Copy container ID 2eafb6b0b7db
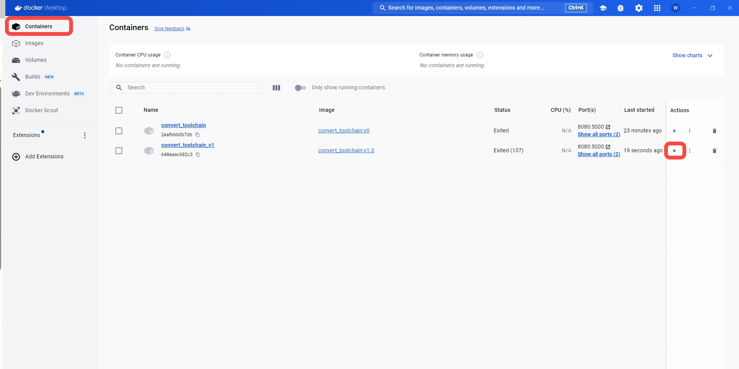Image resolution: width=739 pixels, height=369 pixels. coord(198,135)
